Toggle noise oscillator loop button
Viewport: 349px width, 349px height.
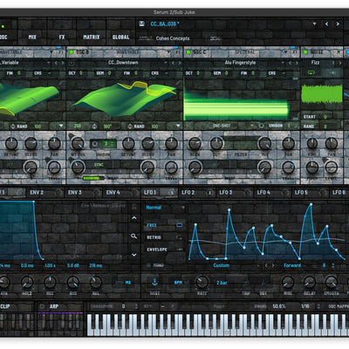click(x=312, y=73)
